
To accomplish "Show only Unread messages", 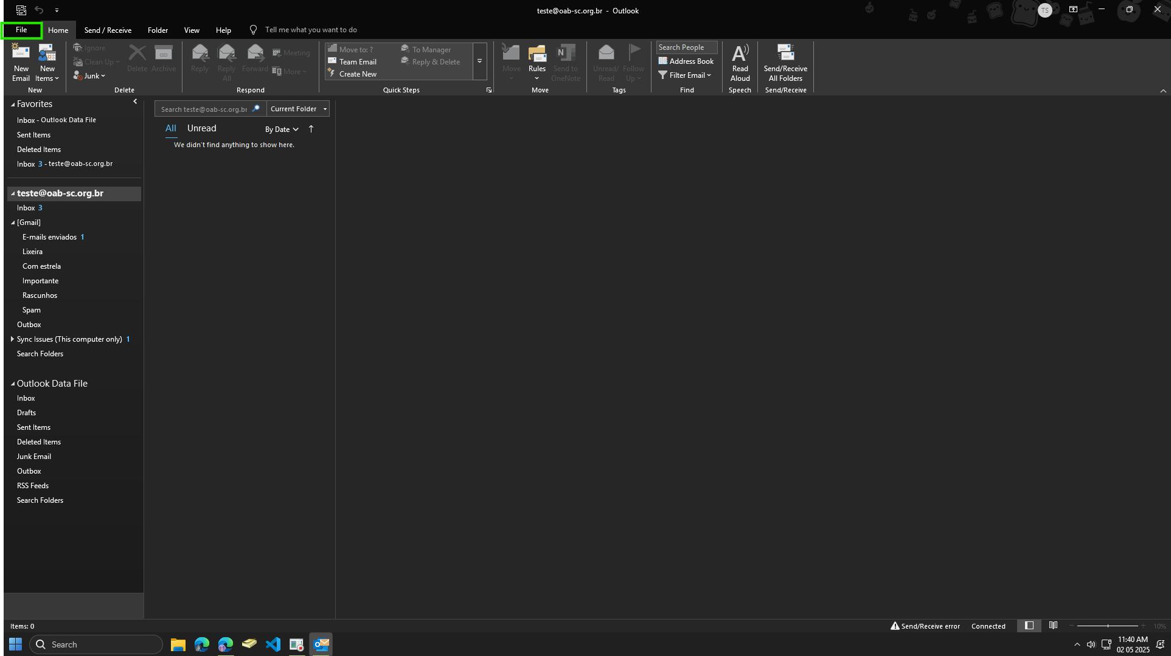I will click(x=201, y=128).
